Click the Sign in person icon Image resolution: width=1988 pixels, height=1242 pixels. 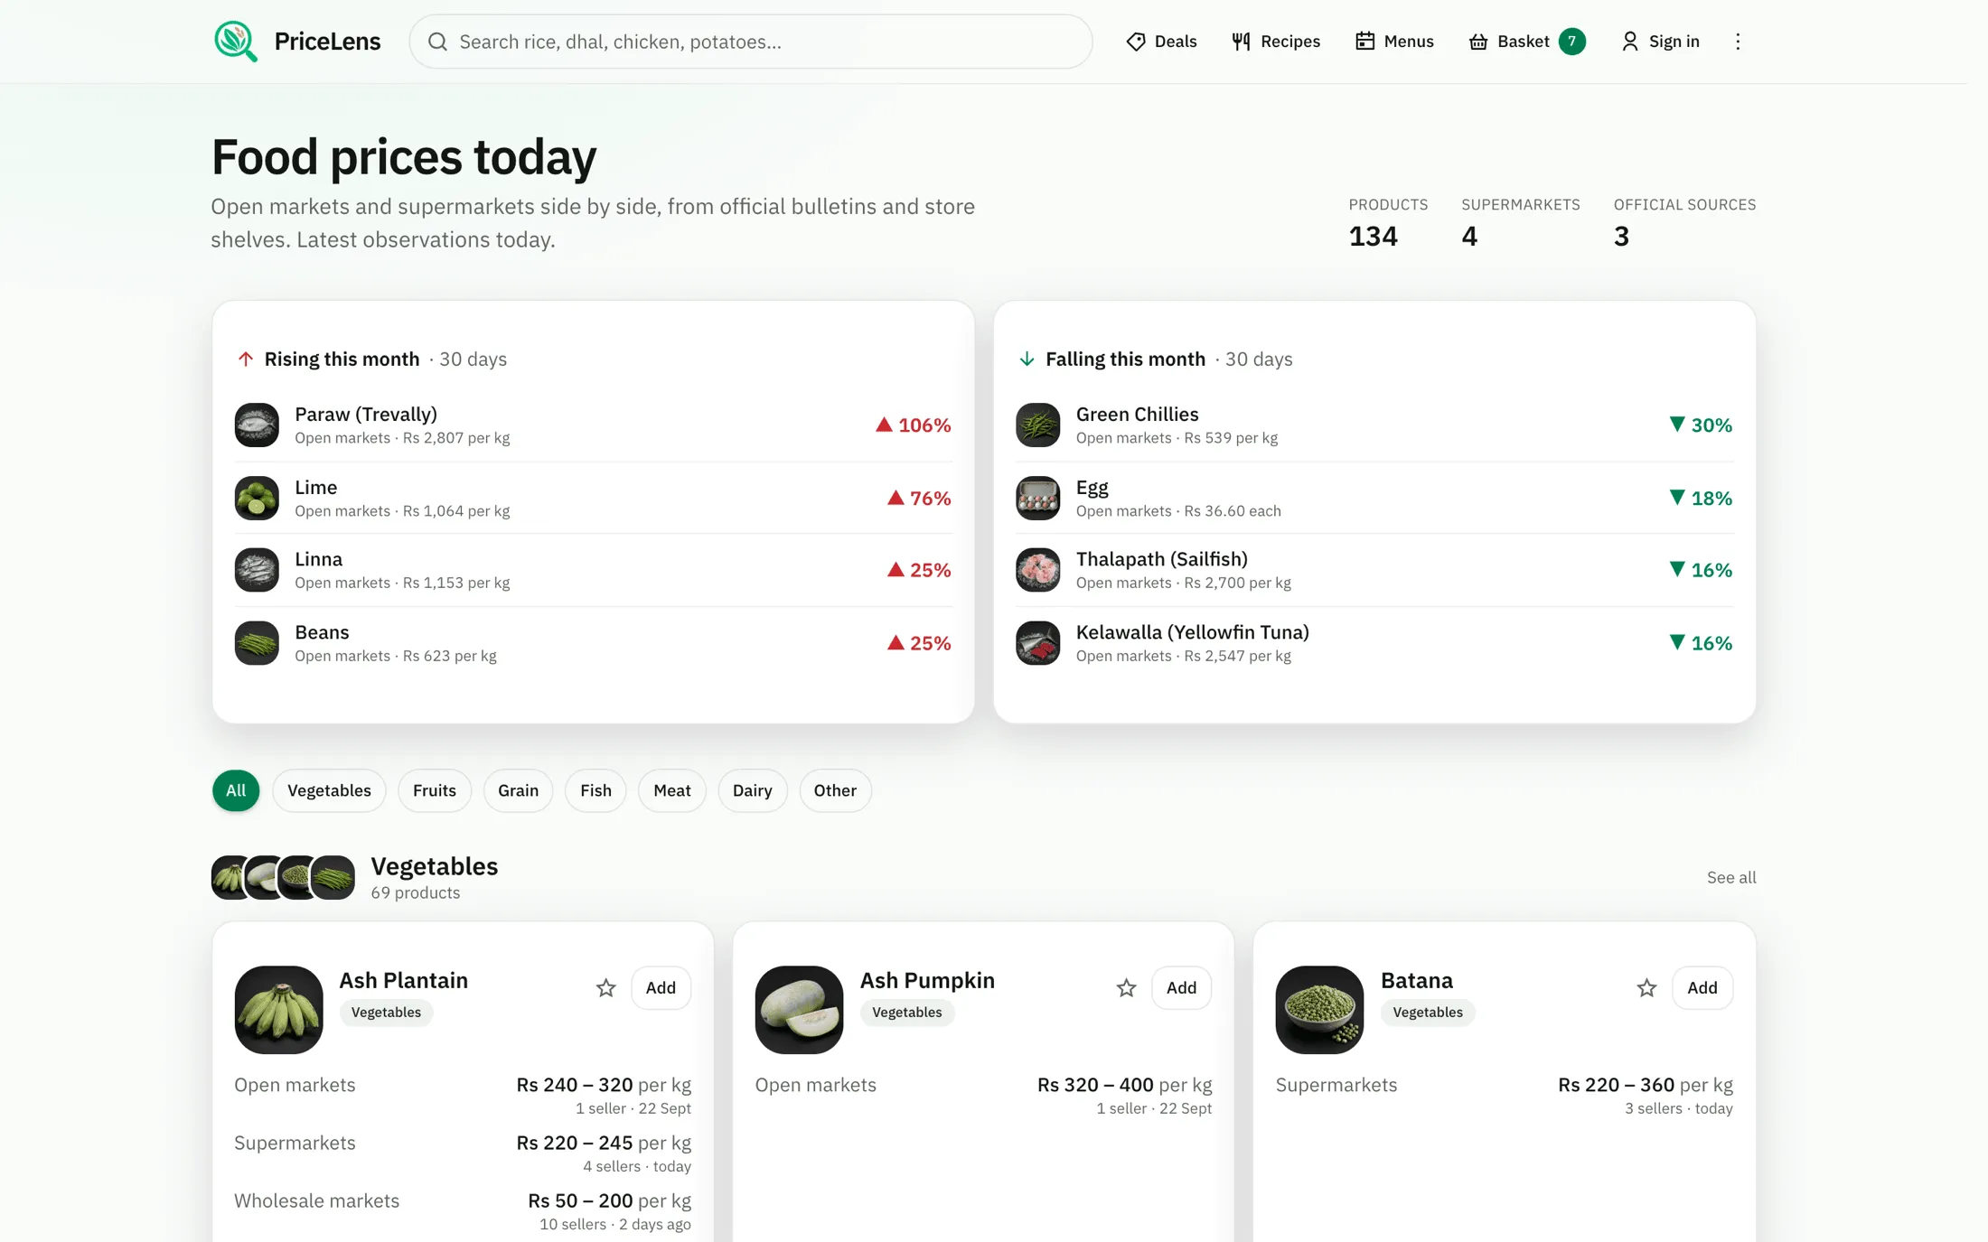pos(1630,42)
